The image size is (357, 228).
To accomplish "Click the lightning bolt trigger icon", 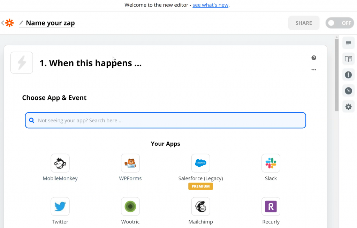I will click(x=22, y=63).
